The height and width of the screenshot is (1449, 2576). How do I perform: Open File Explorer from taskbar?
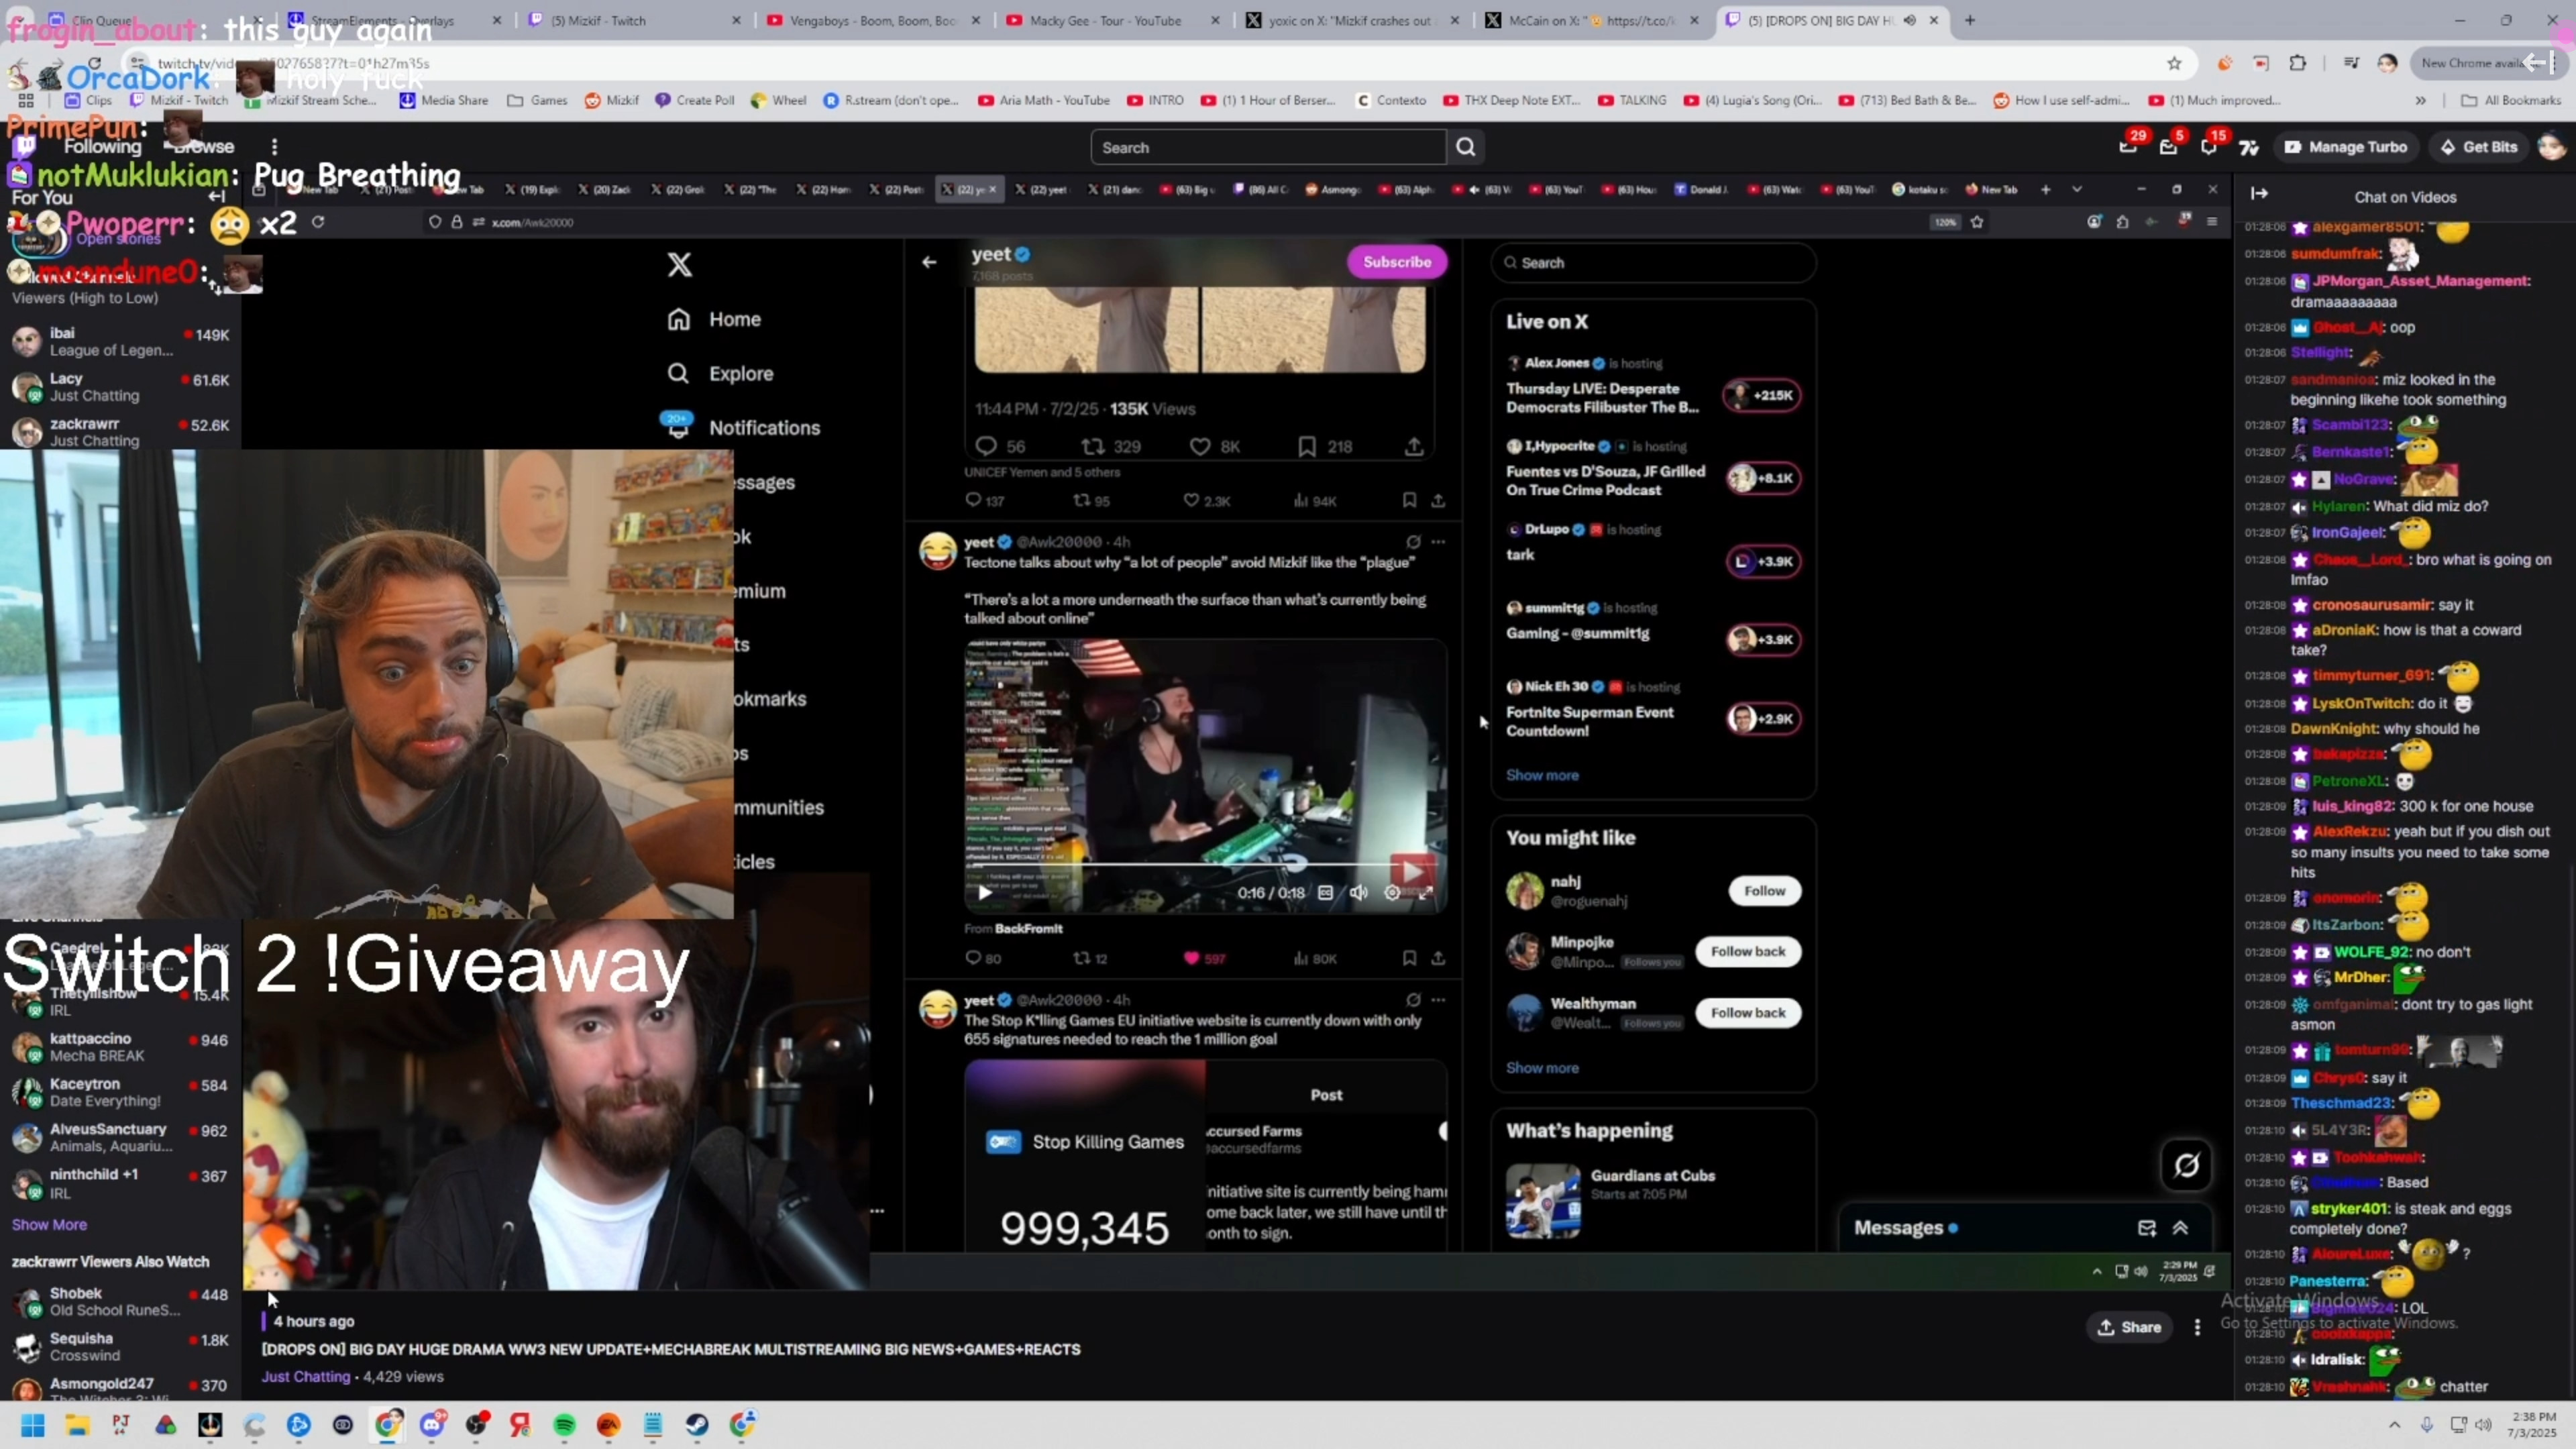coord(77,1425)
